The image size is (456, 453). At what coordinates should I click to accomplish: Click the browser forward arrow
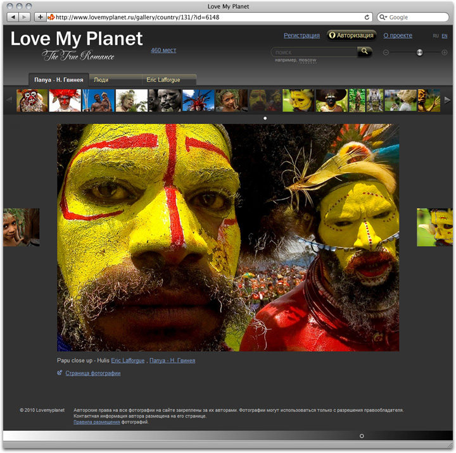click(25, 17)
